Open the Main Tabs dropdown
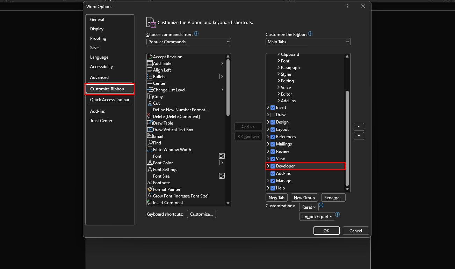The image size is (455, 269). point(308,42)
